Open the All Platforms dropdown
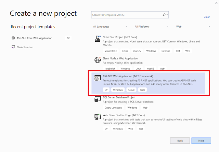Image resolution: width=219 pixels, height=152 pixels. [152, 27]
